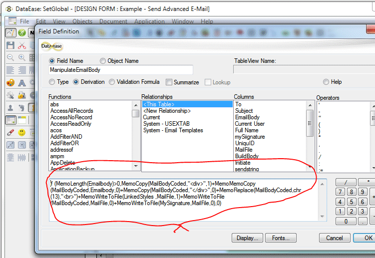Confirm with the OK button

pyautogui.click(x=364, y=238)
